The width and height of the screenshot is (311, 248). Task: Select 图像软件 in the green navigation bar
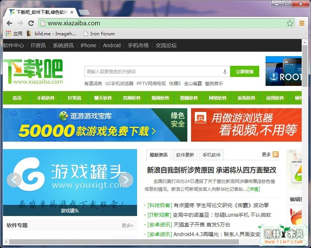click(189, 98)
